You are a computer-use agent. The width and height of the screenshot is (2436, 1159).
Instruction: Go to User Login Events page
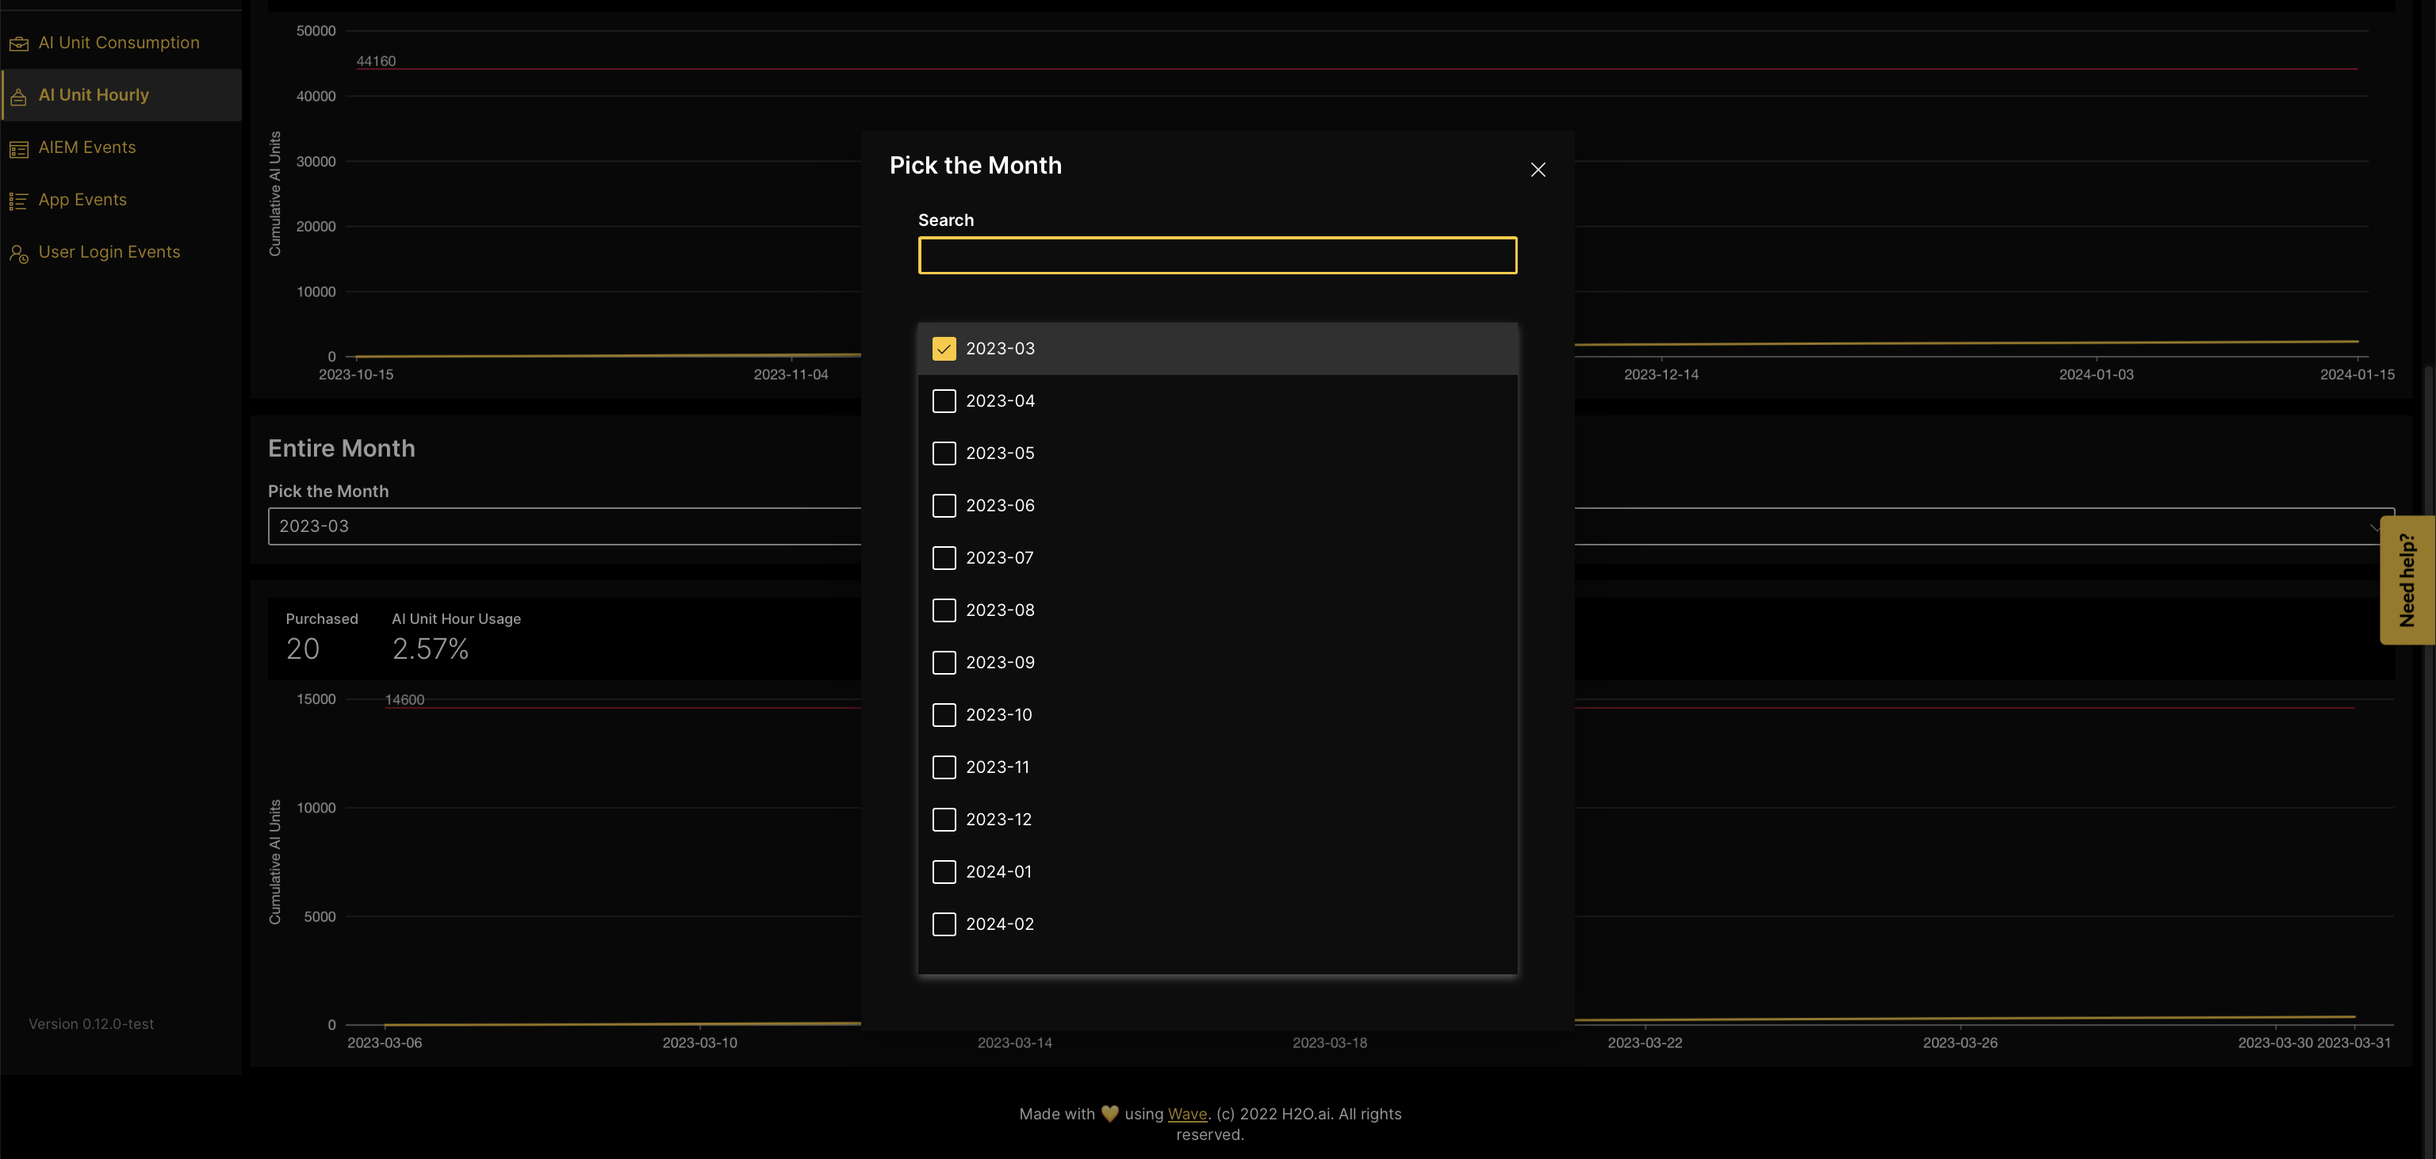(109, 252)
